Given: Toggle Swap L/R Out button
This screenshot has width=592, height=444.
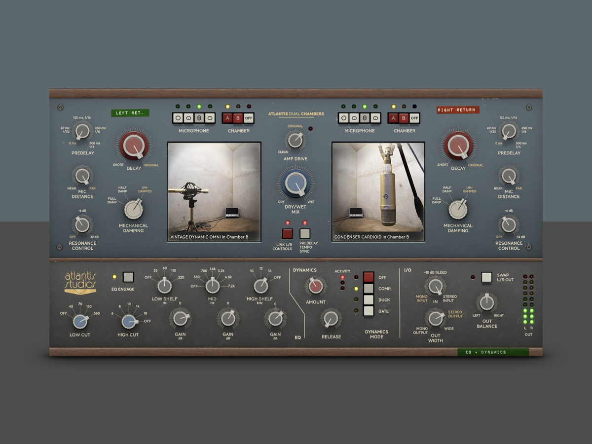Looking at the screenshot, I should (x=486, y=277).
